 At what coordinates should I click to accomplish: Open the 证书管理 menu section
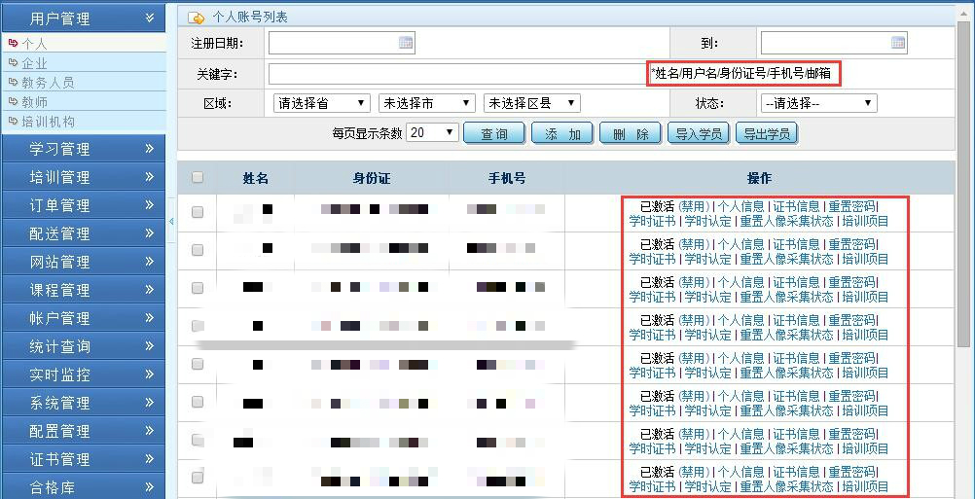(x=84, y=460)
